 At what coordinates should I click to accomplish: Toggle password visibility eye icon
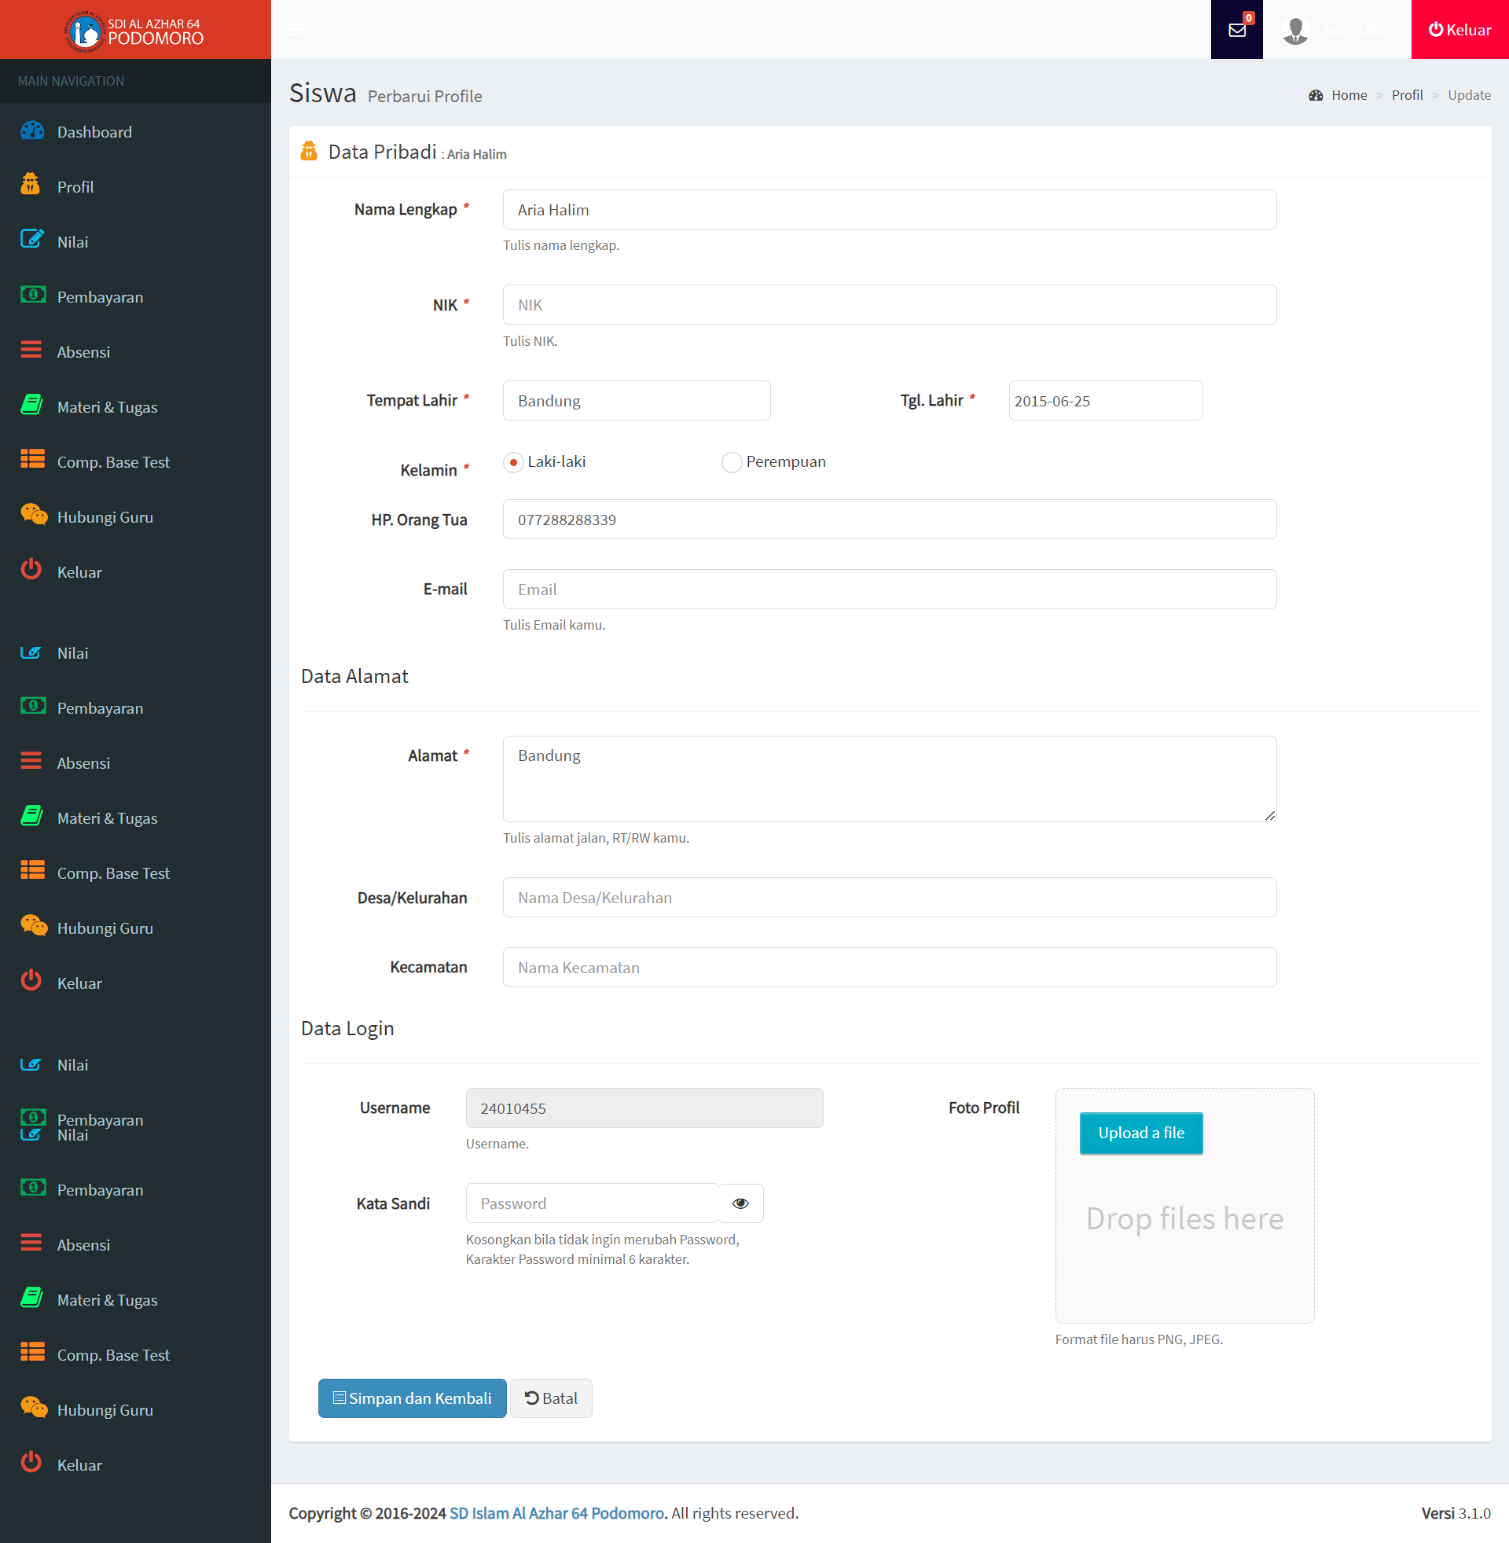pyautogui.click(x=740, y=1203)
